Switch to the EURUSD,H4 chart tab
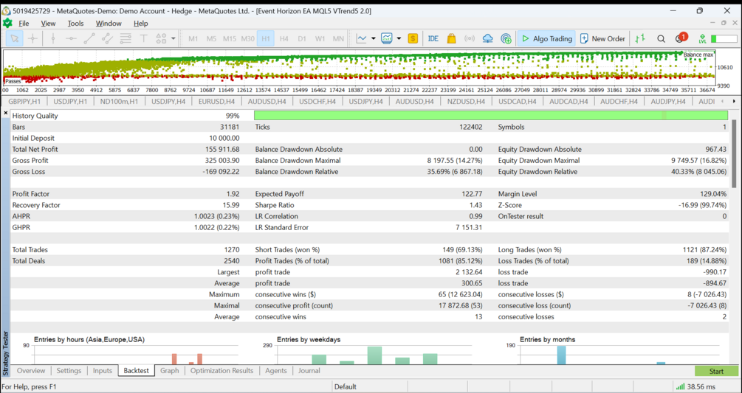Image resolution: width=742 pixels, height=393 pixels. tap(217, 101)
